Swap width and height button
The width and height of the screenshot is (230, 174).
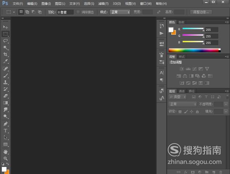click(x=159, y=12)
